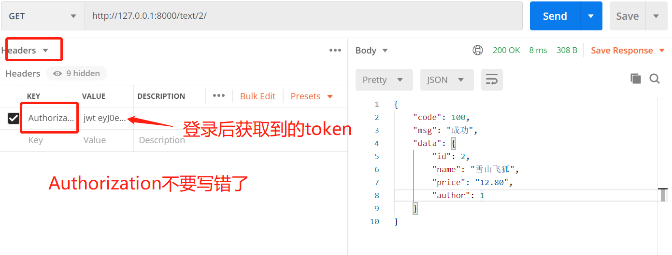Open the Save options arrow
This screenshot has width=672, height=255.
pyautogui.click(x=656, y=16)
